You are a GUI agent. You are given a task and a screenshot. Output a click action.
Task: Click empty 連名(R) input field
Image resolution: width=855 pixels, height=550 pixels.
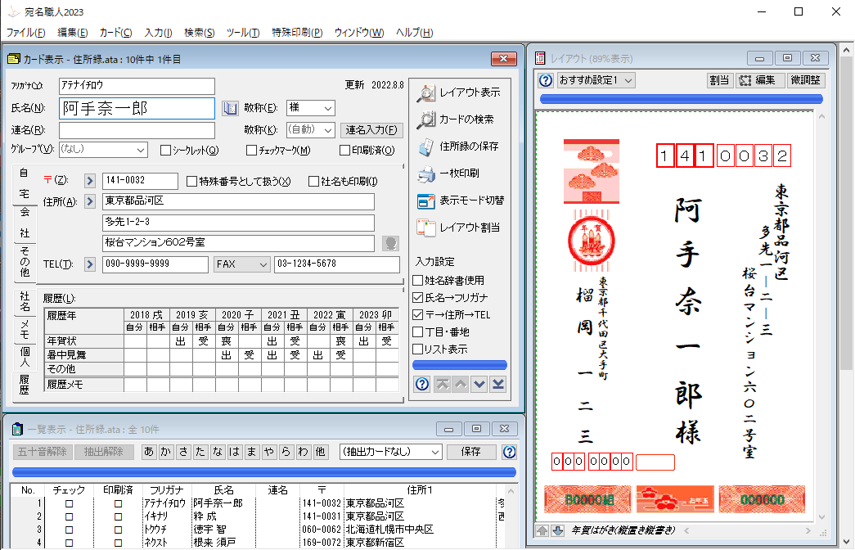click(137, 130)
